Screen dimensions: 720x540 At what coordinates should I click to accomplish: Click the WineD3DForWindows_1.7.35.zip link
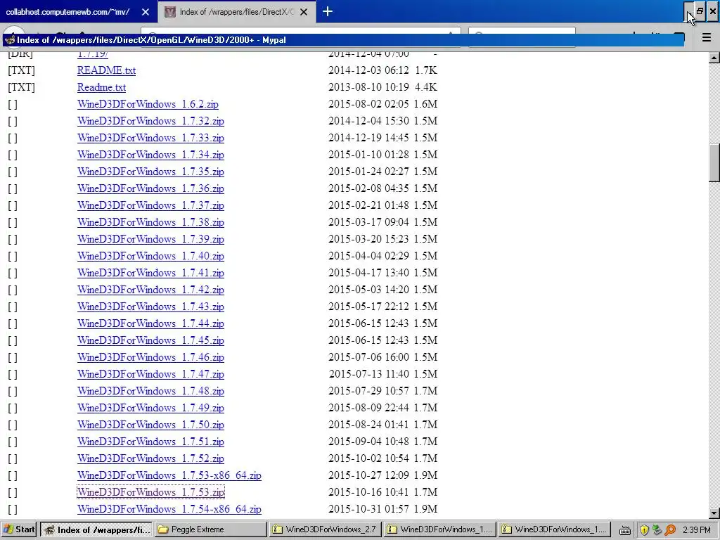[150, 172]
